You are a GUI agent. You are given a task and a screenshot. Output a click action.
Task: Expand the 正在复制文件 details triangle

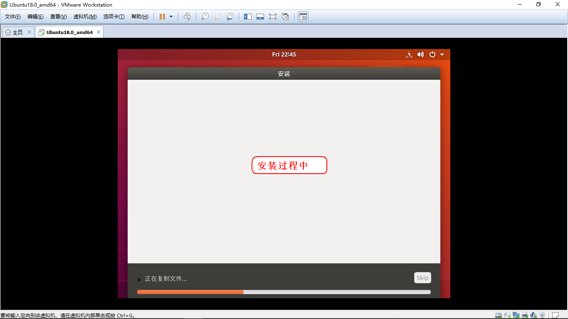(139, 280)
